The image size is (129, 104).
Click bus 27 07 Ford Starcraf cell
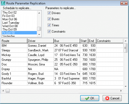(x=67, y=50)
